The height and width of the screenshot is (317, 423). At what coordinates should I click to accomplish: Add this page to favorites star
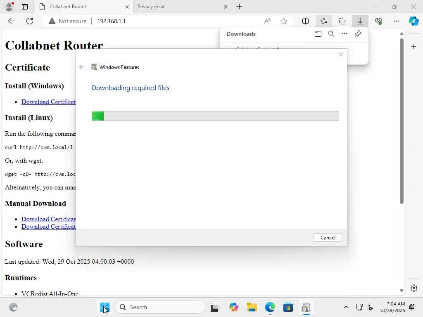[x=283, y=21]
